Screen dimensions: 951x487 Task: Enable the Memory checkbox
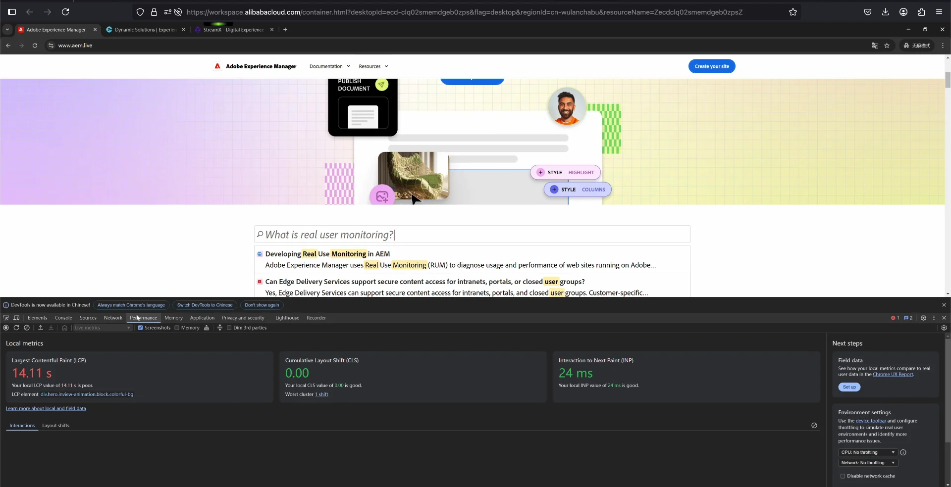[x=177, y=328]
